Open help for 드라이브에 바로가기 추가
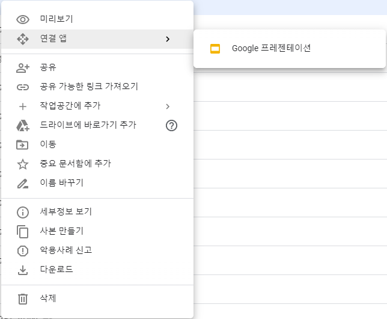 171,125
